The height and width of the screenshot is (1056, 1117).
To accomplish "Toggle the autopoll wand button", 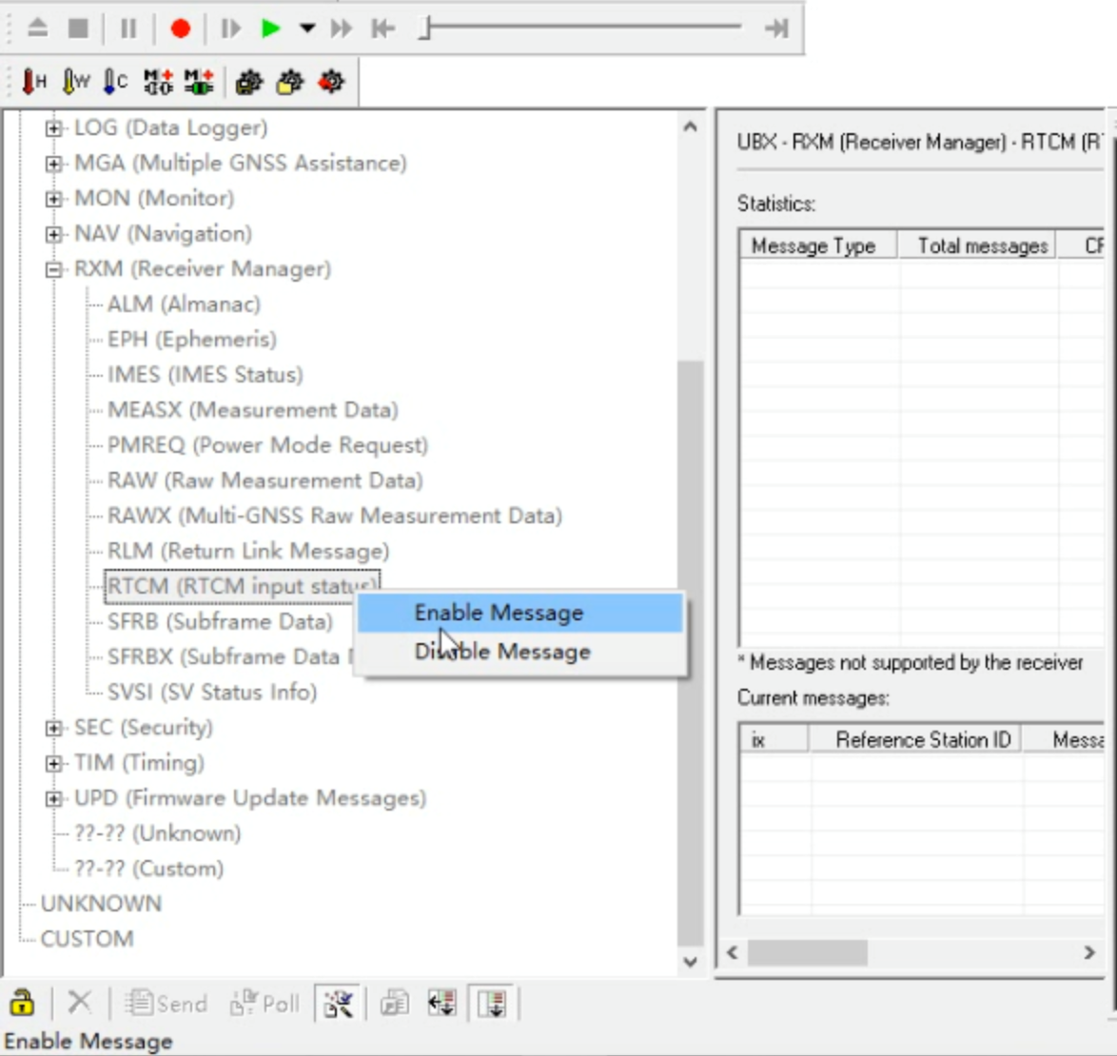I will (x=338, y=1003).
